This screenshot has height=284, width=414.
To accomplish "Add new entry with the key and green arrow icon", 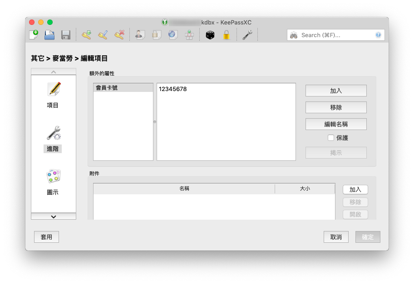I will pyautogui.click(x=86, y=35).
